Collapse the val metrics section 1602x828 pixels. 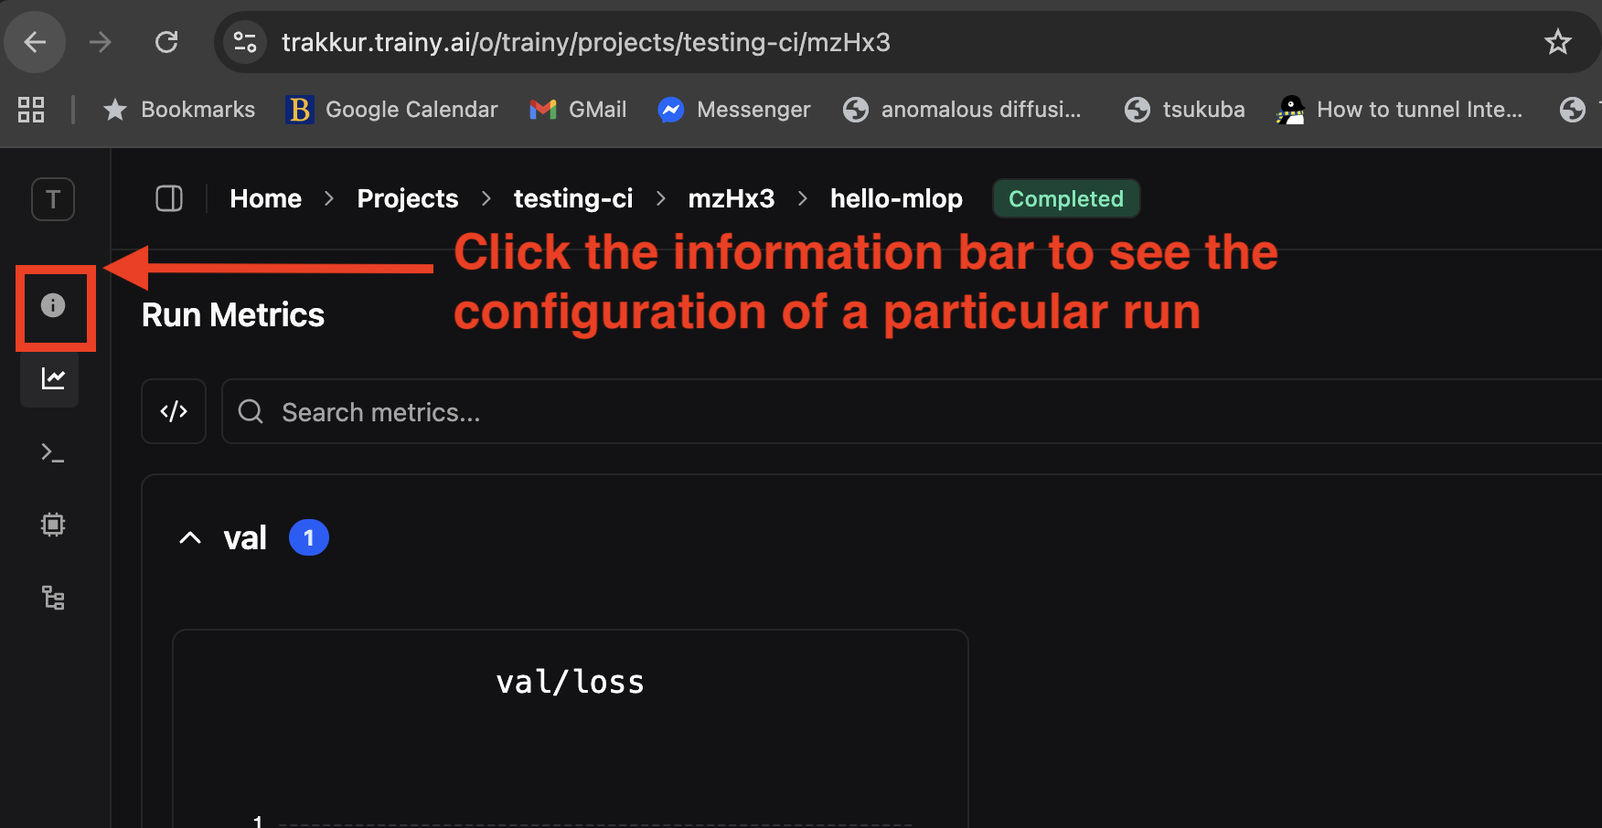(189, 537)
